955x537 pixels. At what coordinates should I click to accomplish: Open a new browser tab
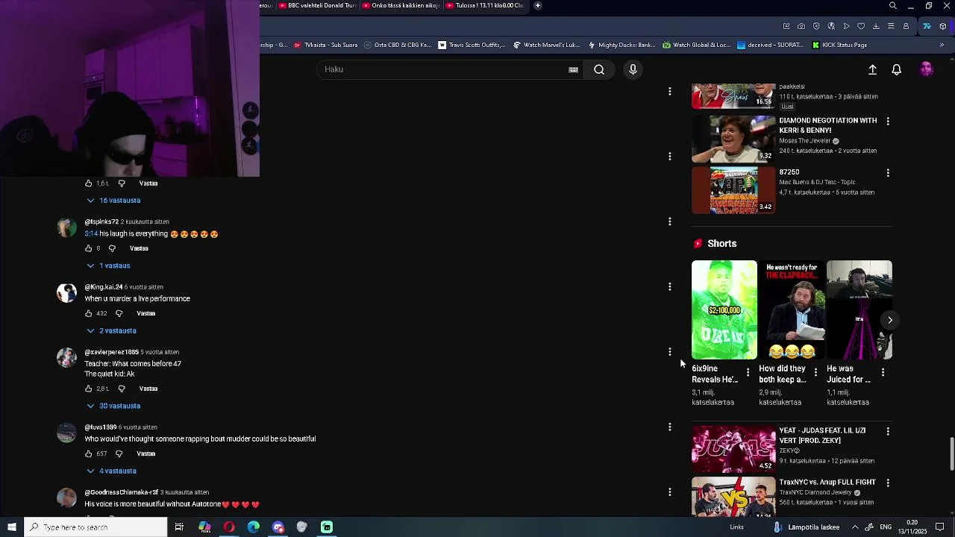click(x=537, y=5)
